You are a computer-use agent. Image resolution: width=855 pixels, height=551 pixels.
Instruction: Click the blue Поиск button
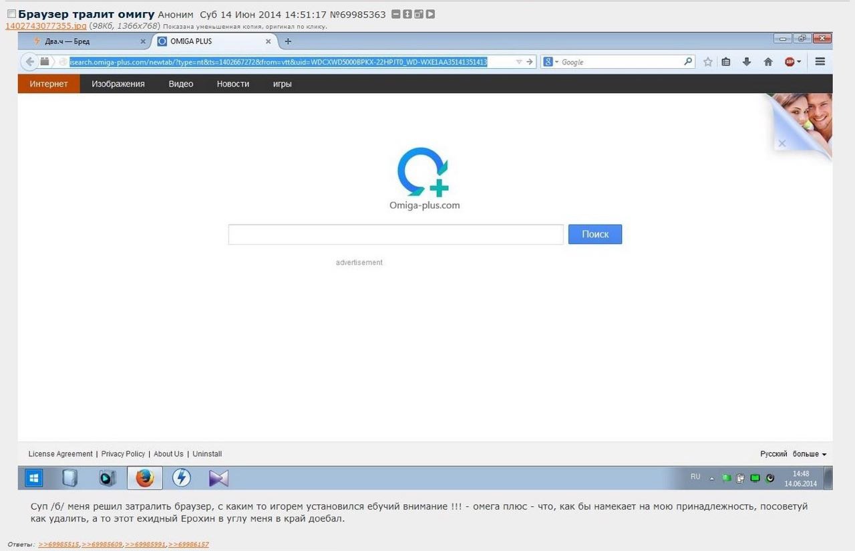595,234
